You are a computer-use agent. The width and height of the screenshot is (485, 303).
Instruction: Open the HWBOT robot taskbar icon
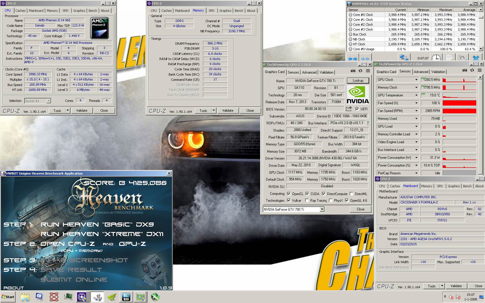pyautogui.click(x=98, y=297)
